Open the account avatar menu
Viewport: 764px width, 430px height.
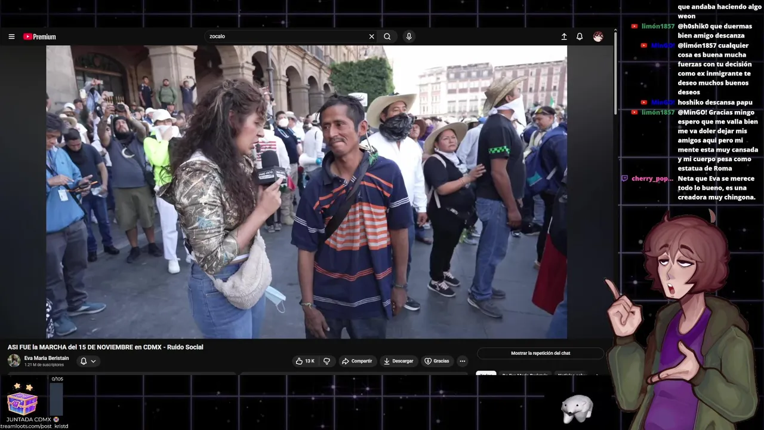(x=598, y=36)
